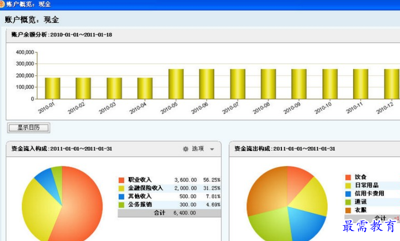Click the 饮食 orange legend marker
The height and width of the screenshot is (241, 400).
(x=348, y=177)
